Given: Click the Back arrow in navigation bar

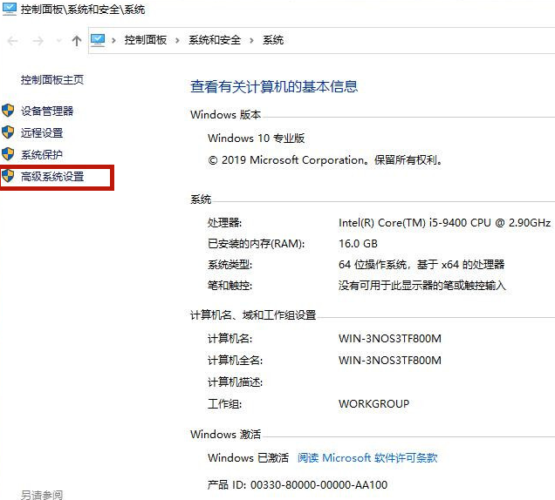Looking at the screenshot, I should (x=13, y=41).
